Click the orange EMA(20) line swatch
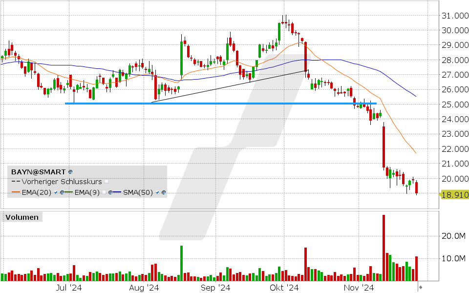The height and width of the screenshot is (293, 469). tap(16, 192)
